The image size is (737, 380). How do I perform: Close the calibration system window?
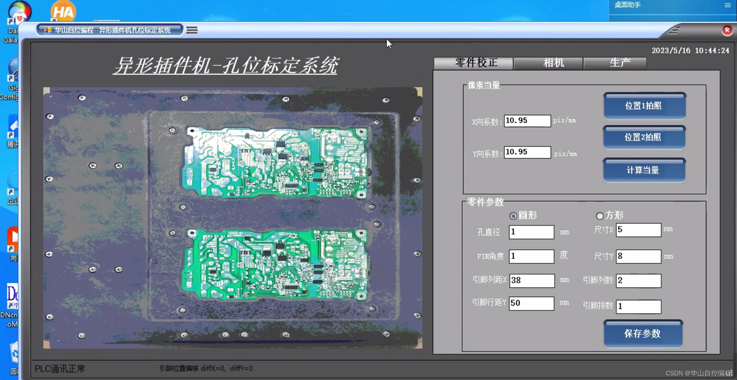tap(727, 30)
